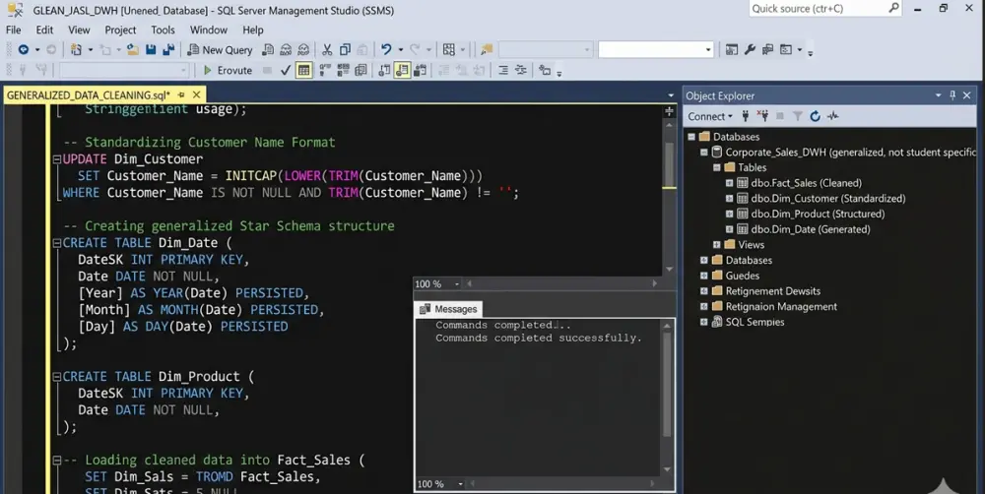Open the File menu

pyautogui.click(x=13, y=30)
